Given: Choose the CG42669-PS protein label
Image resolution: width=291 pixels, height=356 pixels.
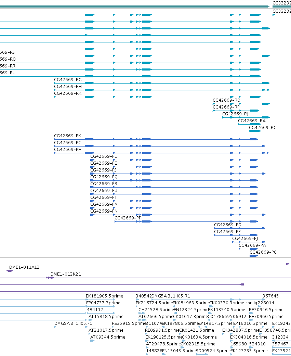Looking at the screenshot, I should pyautogui.click(x=103, y=170).
